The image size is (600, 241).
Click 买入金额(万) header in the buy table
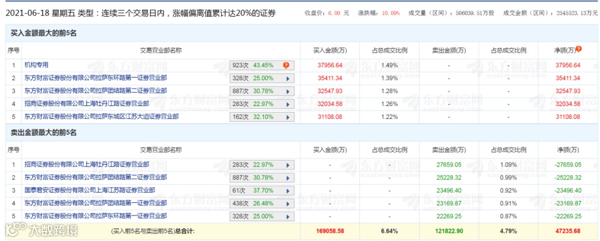point(330,50)
